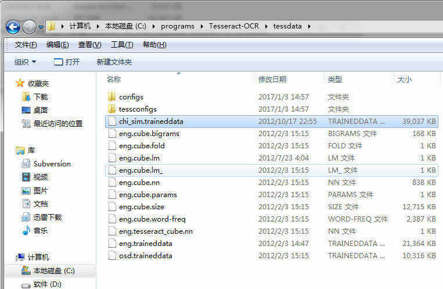This screenshot has height=289, width=443.
Task: Select the eng.cube.lm_ file icon
Action: pyautogui.click(x=112, y=170)
